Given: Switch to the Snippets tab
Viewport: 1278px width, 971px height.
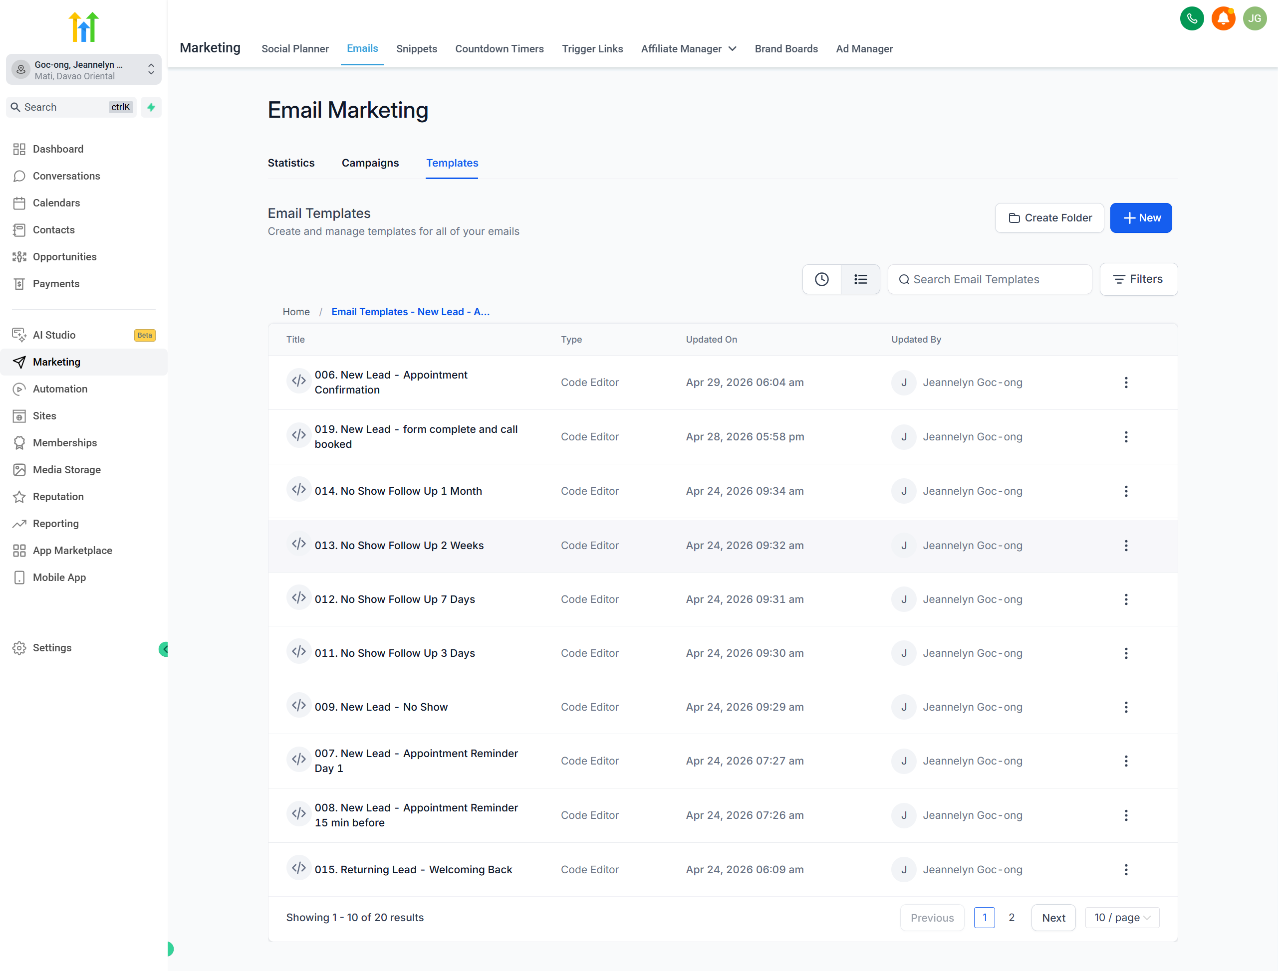Looking at the screenshot, I should (x=416, y=48).
